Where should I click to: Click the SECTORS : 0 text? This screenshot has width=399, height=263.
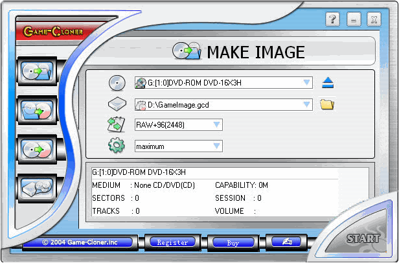click(x=115, y=198)
